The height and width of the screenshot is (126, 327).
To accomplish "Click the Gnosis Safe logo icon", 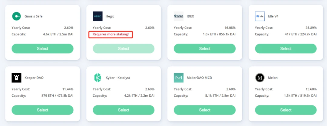I will [x=16, y=16].
